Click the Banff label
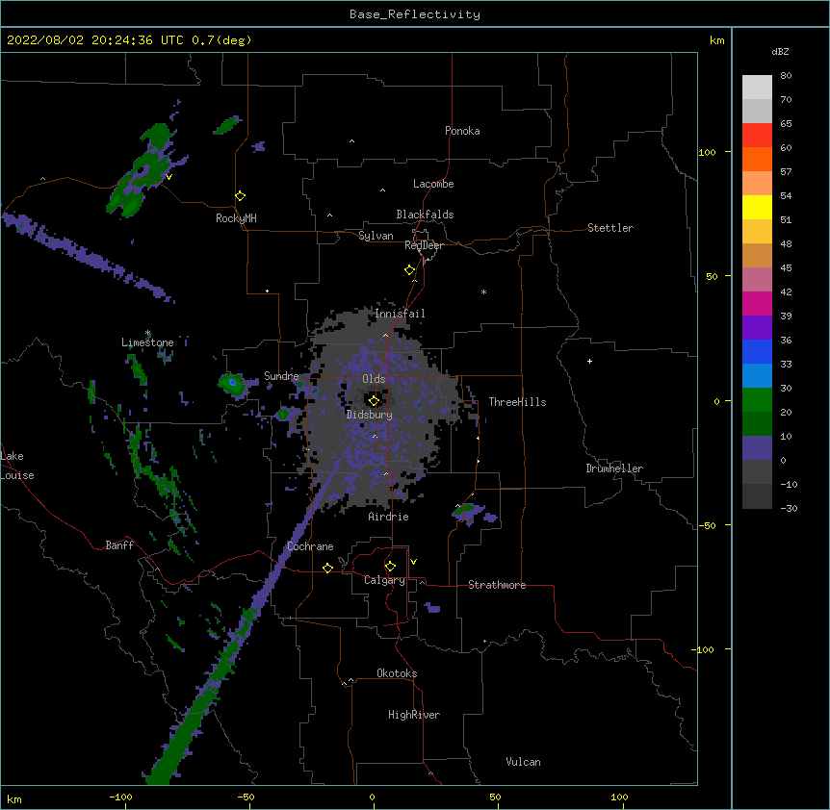The image size is (830, 810). (119, 545)
